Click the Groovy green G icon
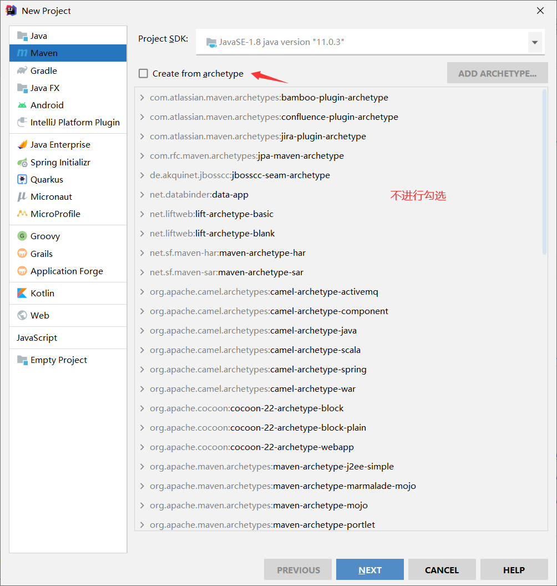Screen dimensions: 557x586 (22, 236)
